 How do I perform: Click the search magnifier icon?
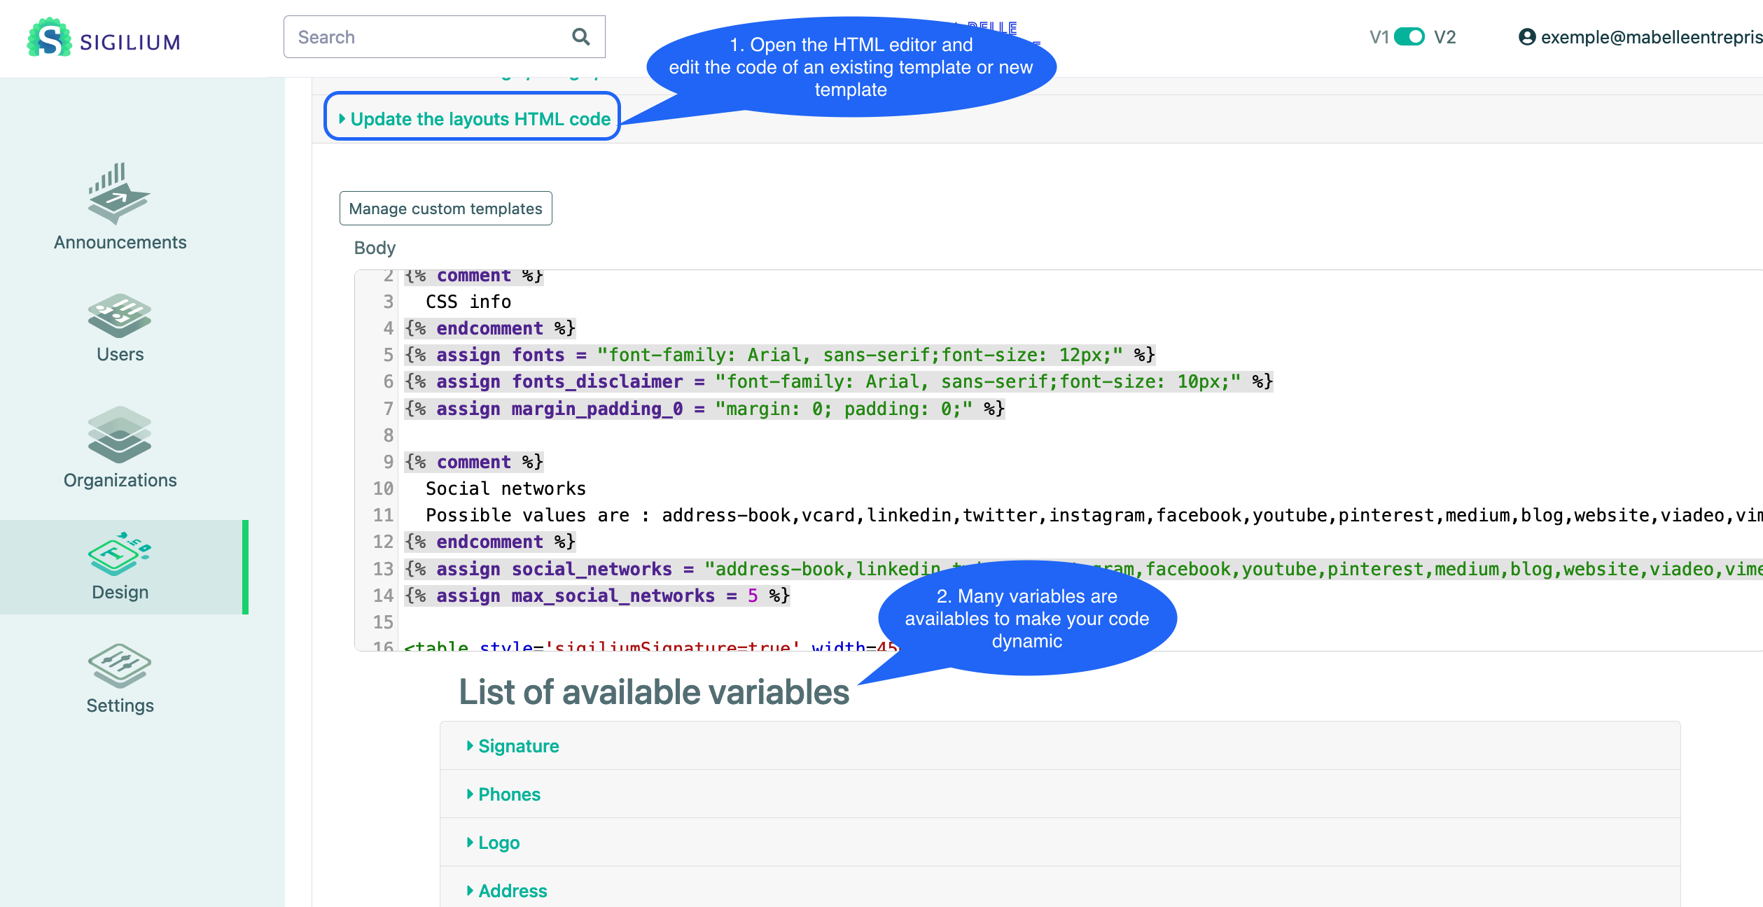[580, 36]
